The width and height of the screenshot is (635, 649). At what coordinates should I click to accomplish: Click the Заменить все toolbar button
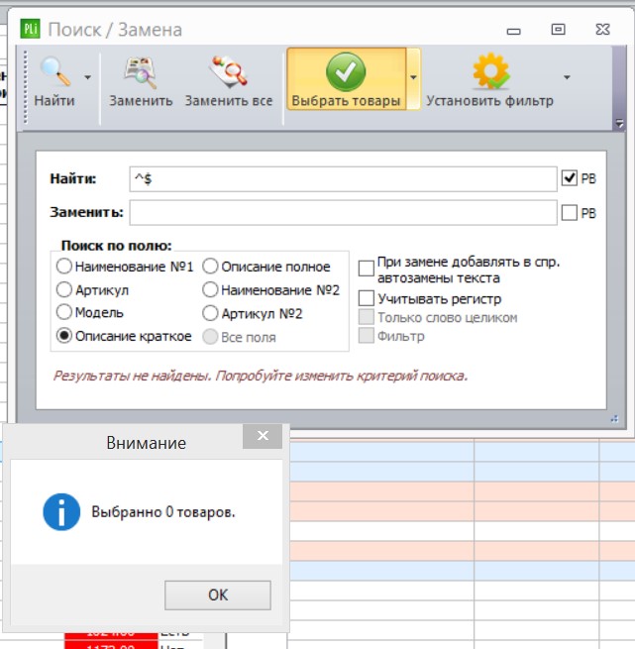coord(229,81)
